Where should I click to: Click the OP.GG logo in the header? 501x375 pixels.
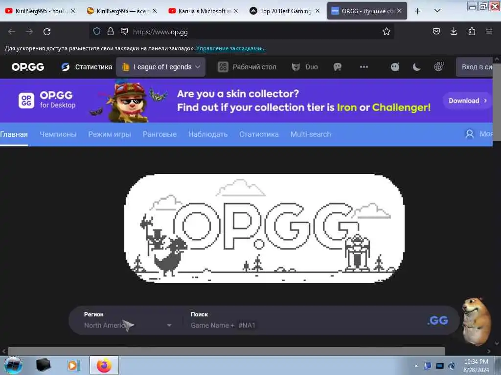pyautogui.click(x=28, y=67)
